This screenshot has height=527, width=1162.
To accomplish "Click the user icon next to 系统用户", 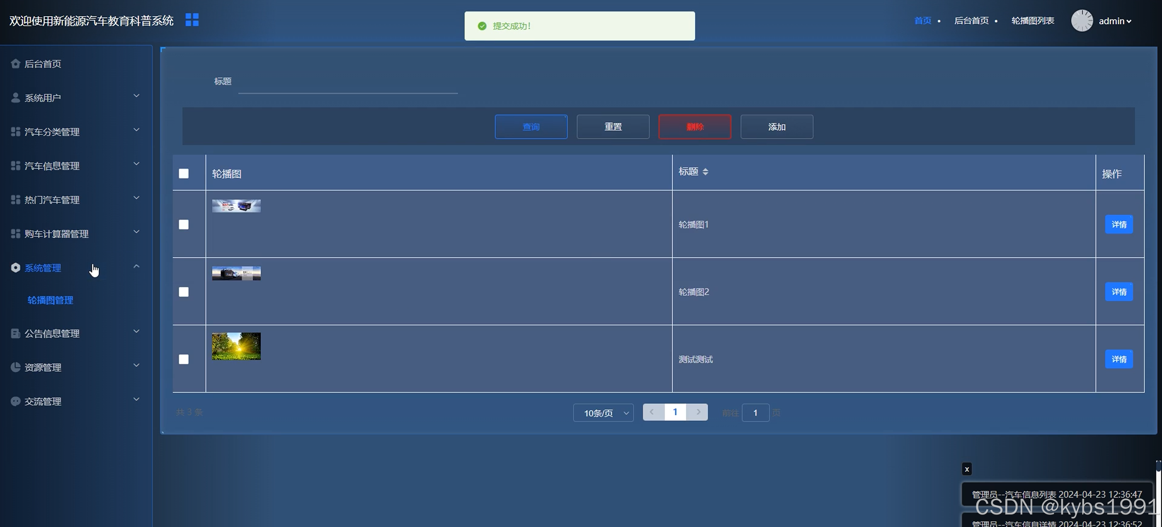I will tap(15, 97).
